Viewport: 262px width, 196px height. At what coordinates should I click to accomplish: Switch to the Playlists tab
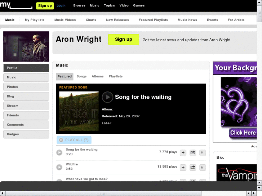(x=116, y=76)
